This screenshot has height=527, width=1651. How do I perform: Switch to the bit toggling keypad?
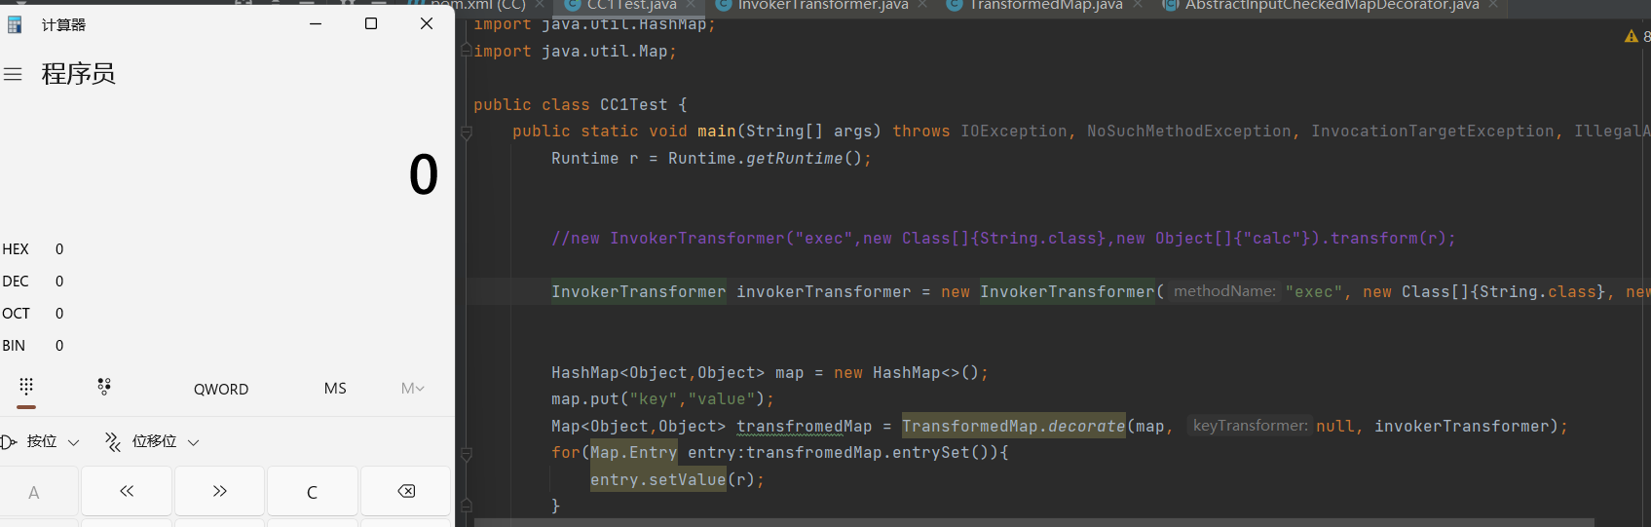[104, 387]
